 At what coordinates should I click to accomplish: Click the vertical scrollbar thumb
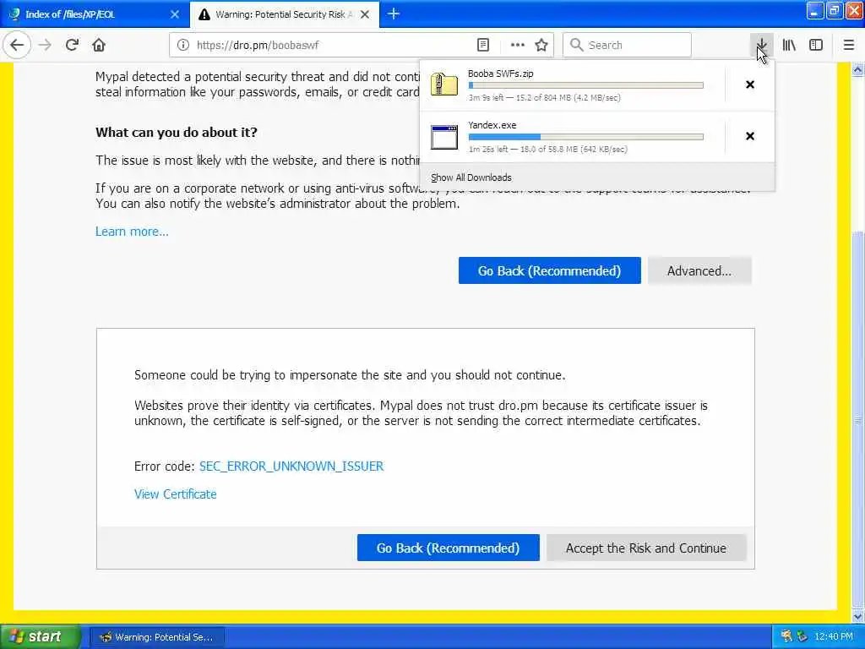pyautogui.click(x=857, y=421)
